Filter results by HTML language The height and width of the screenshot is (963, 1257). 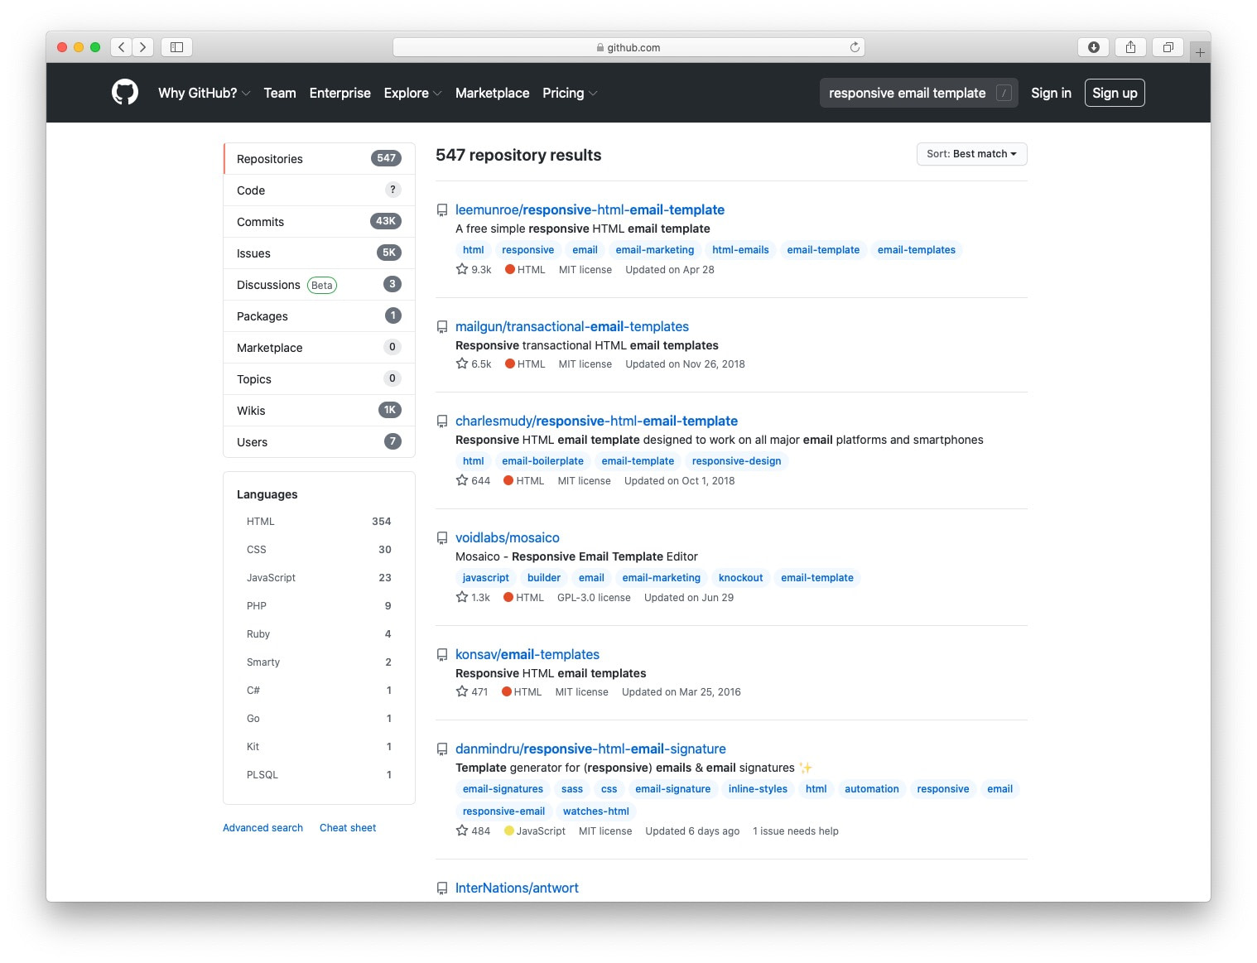319,522
